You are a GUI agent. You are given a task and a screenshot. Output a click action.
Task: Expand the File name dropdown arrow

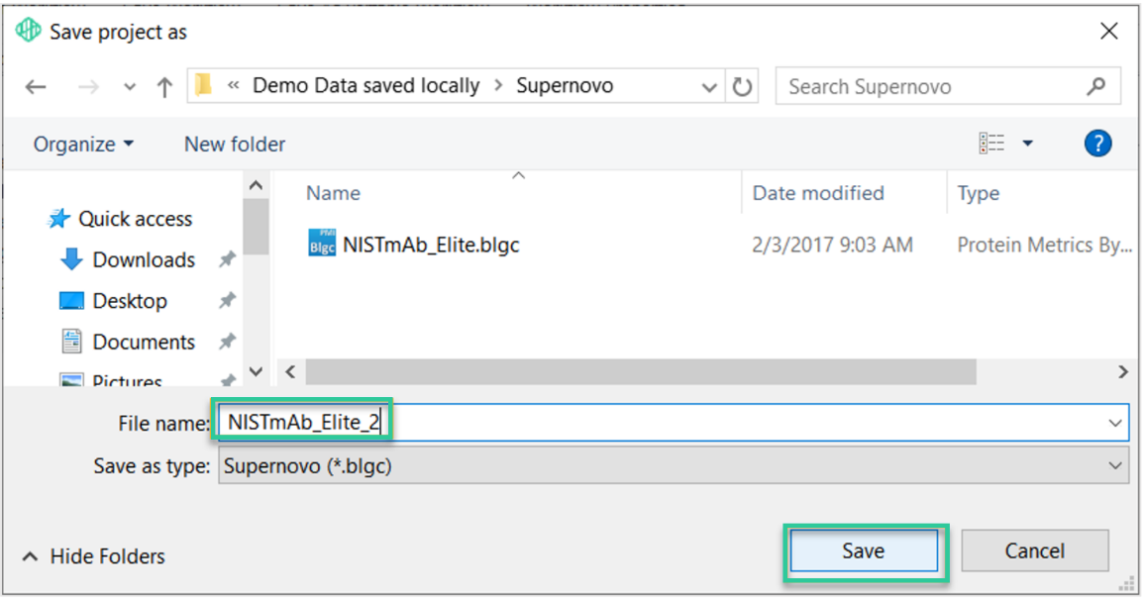1115,423
